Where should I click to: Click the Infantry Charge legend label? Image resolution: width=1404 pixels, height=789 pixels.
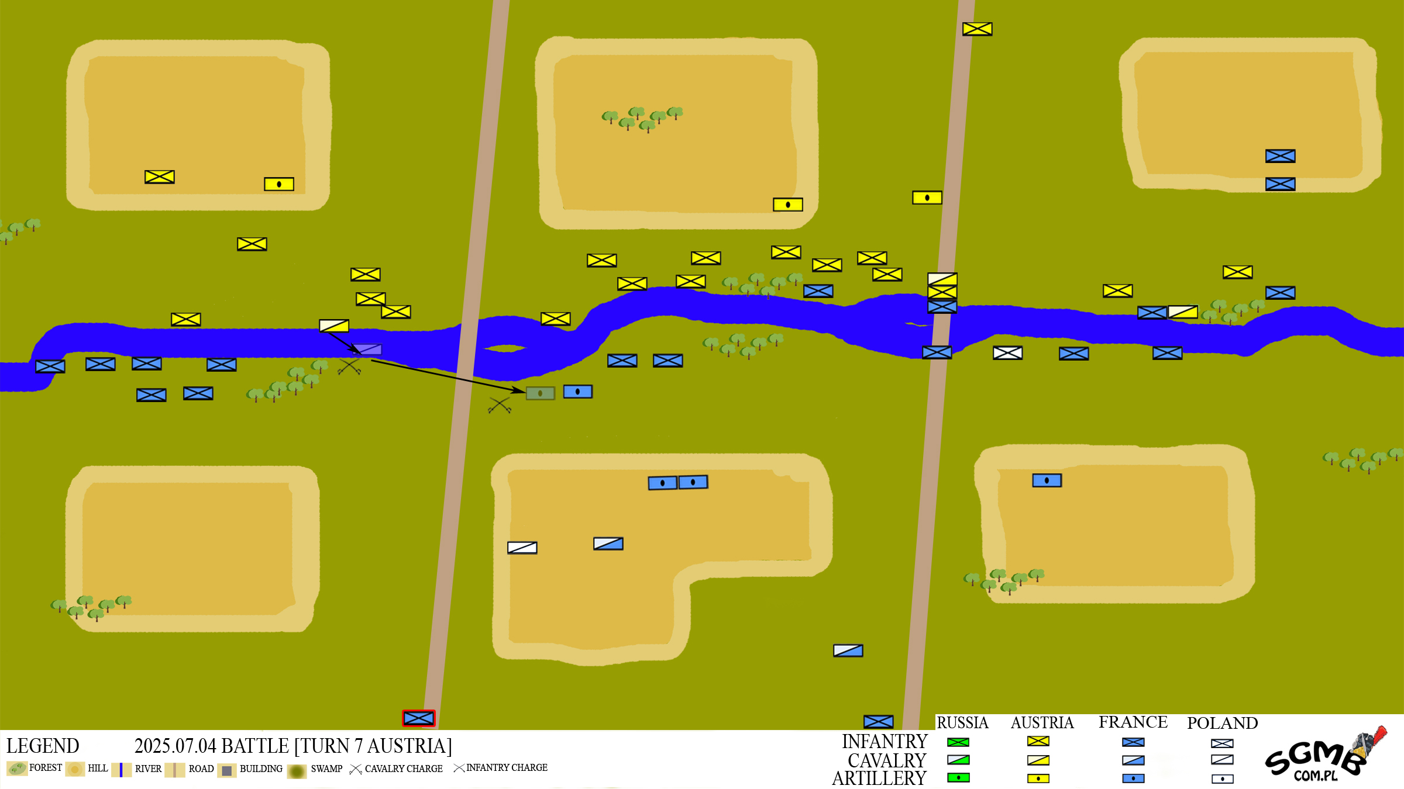pyautogui.click(x=507, y=767)
